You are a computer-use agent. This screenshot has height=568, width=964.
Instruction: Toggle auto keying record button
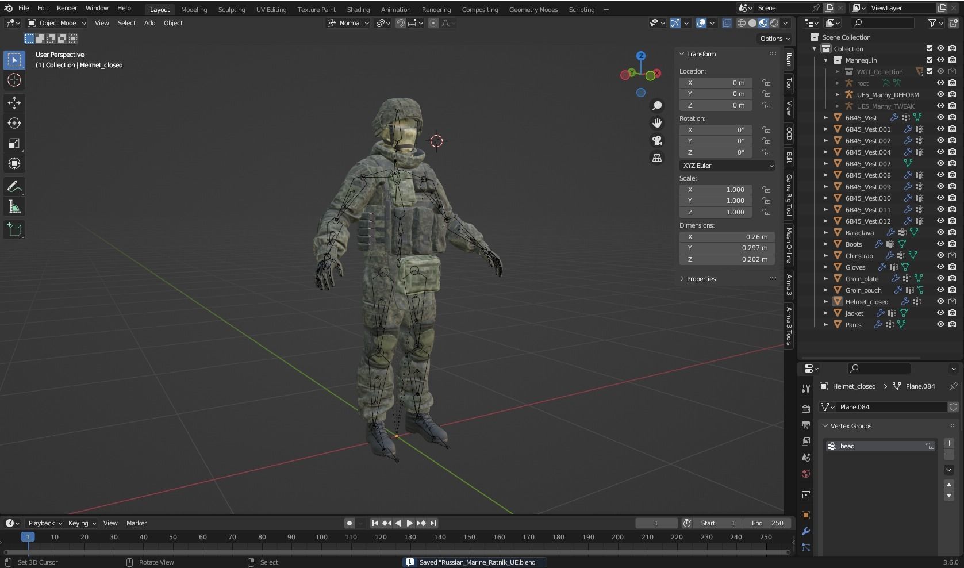coord(349,523)
